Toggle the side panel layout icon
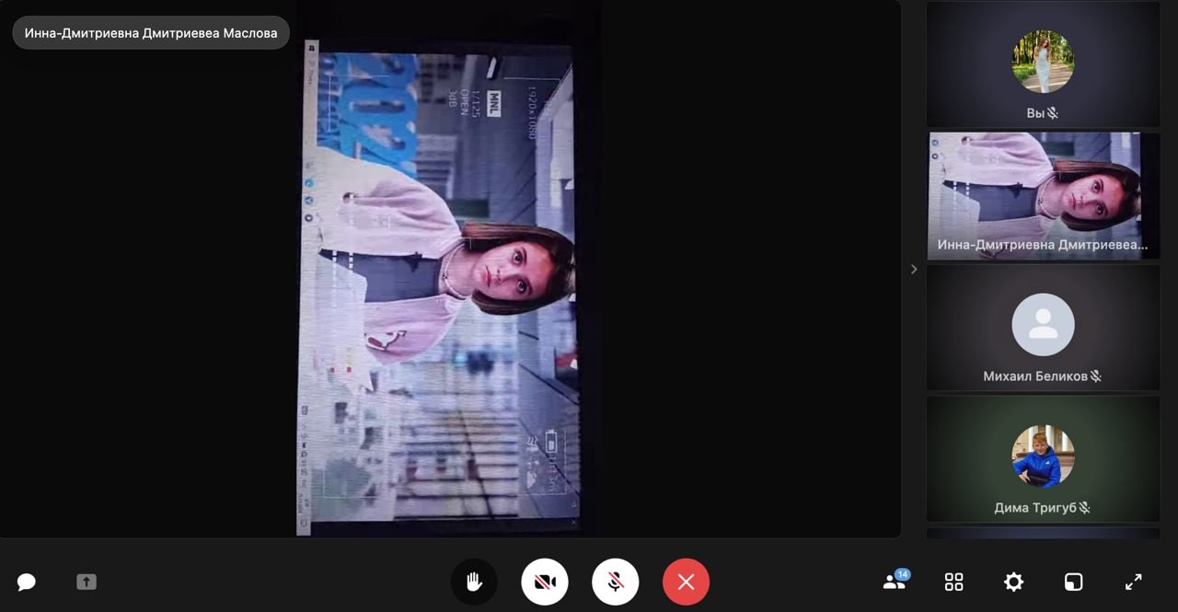 1073,582
